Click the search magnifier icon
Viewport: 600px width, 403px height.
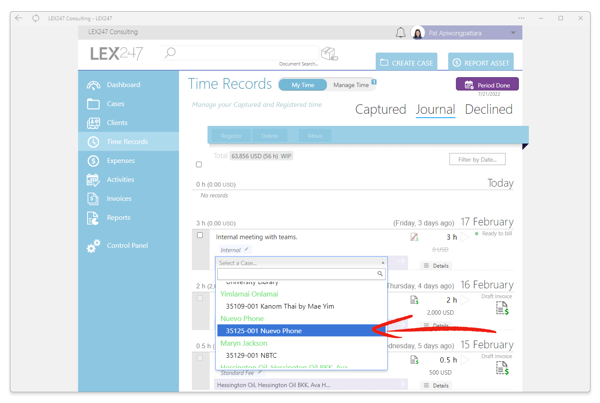pyautogui.click(x=170, y=53)
